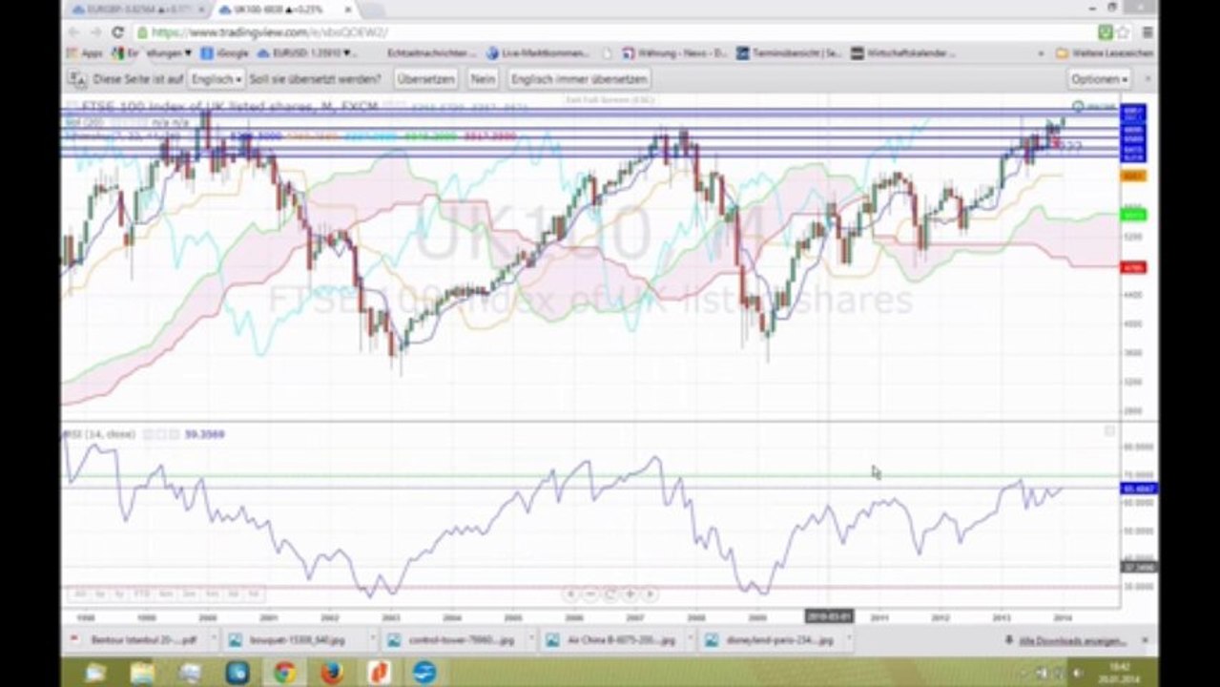This screenshot has height=687, width=1220.
Task: Click the tradingview.com address bar
Action: click(610, 32)
